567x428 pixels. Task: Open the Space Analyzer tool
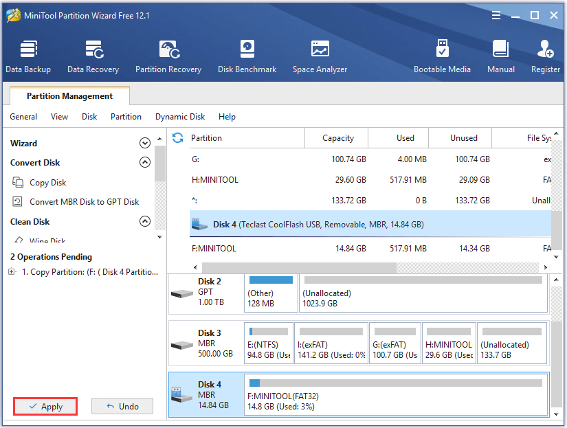(x=320, y=57)
